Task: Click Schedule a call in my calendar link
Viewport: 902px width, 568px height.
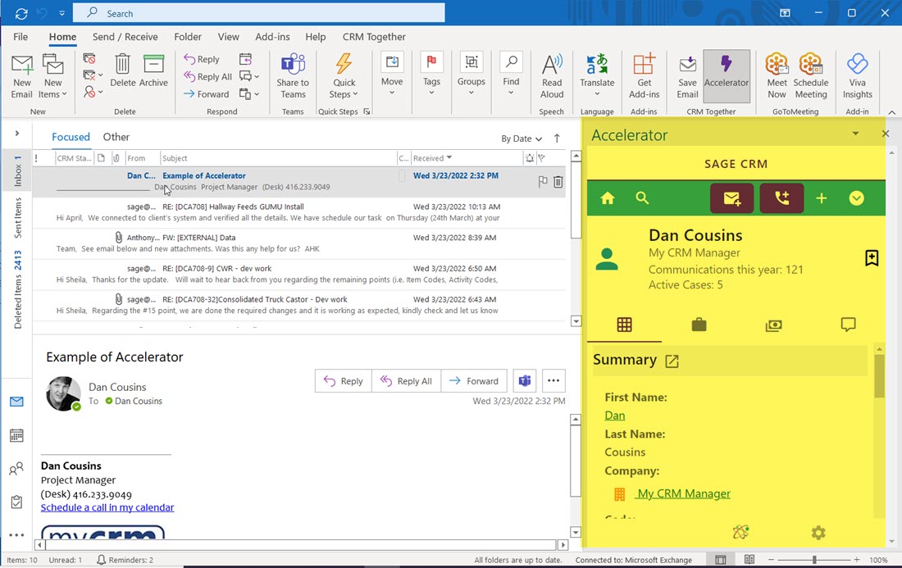Action: tap(107, 507)
